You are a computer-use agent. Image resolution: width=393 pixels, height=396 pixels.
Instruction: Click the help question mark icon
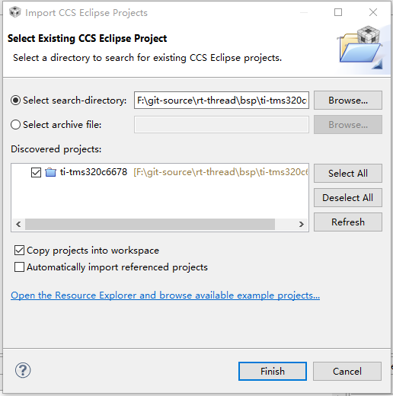coord(23,370)
